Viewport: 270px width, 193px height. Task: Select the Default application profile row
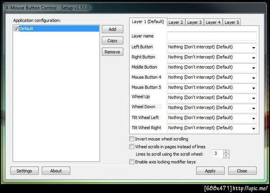click(x=56, y=29)
